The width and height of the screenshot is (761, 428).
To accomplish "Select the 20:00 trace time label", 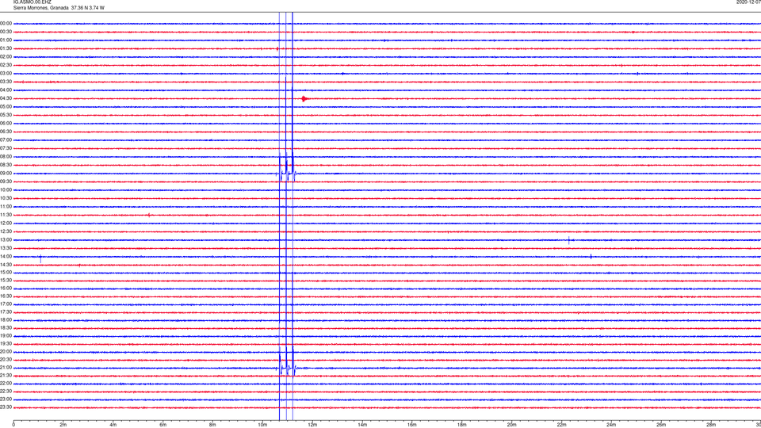I will tap(6, 352).
